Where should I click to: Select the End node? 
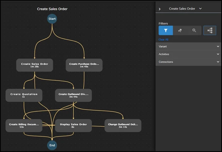pos(52,145)
